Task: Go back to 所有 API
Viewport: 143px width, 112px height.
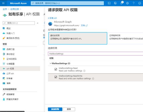Action: coord(52,18)
